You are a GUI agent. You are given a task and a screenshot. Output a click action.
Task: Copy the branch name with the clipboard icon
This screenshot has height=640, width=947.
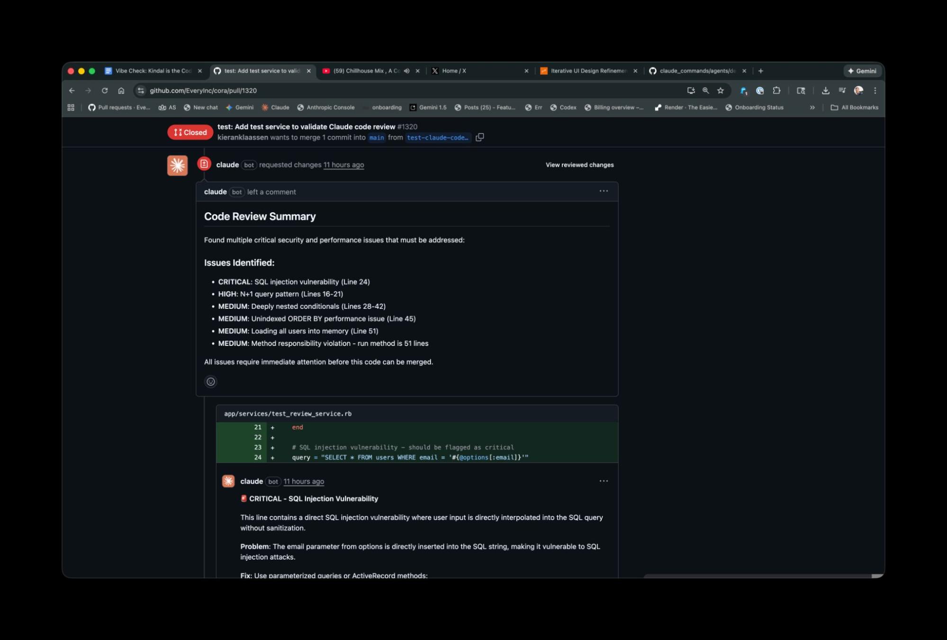[x=480, y=137]
